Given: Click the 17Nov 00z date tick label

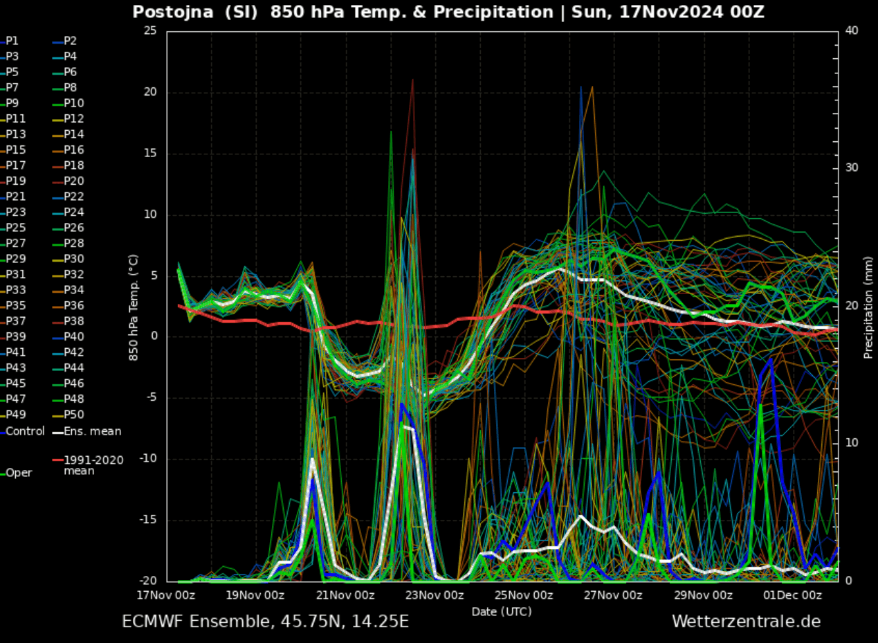Looking at the screenshot, I should (166, 595).
